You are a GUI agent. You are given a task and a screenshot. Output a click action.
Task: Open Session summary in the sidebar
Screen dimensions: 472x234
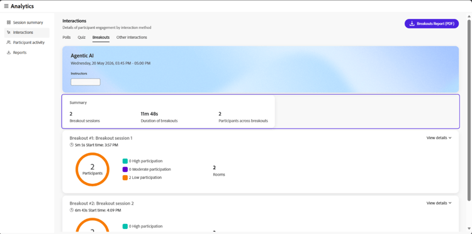pos(27,23)
